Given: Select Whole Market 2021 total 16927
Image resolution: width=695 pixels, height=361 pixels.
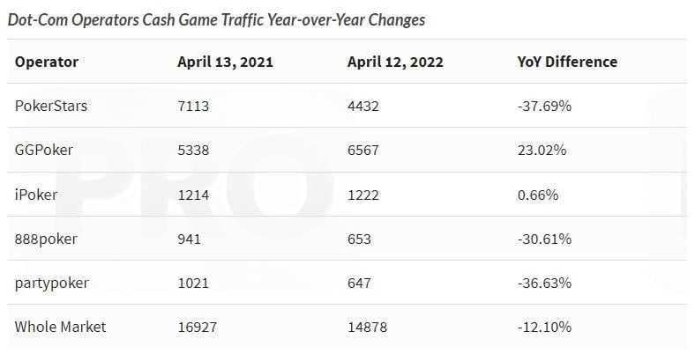Looking at the screenshot, I should [x=198, y=327].
